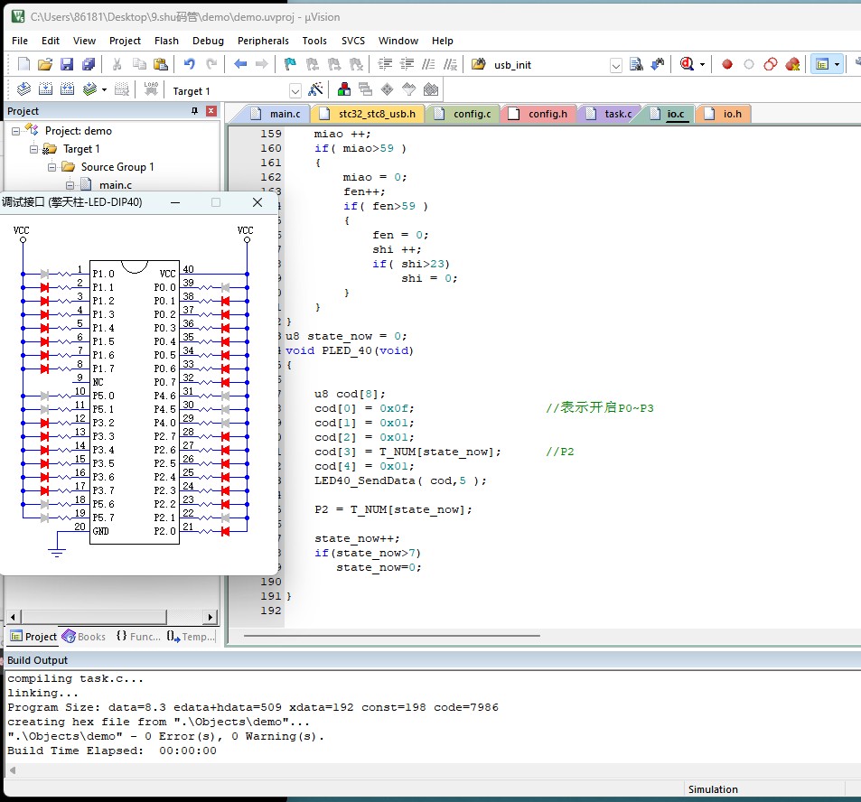Navigate backwards with the blue arrow

pyautogui.click(x=240, y=64)
